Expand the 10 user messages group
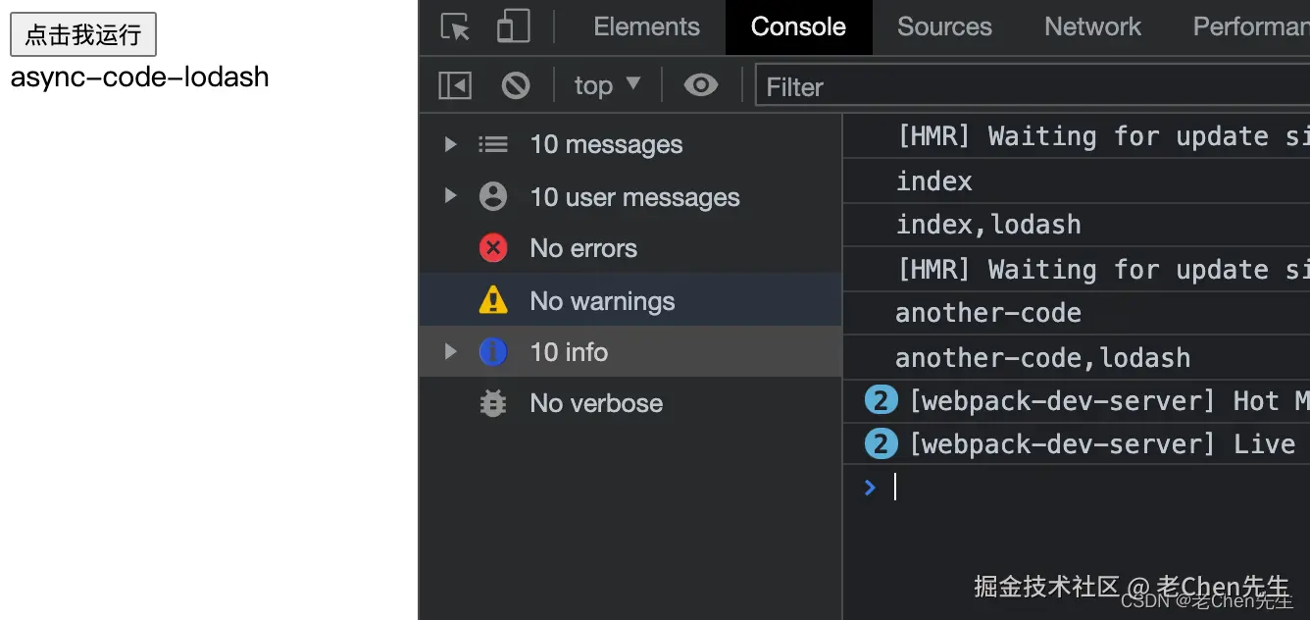Viewport: 1310px width, 620px height. (x=450, y=196)
